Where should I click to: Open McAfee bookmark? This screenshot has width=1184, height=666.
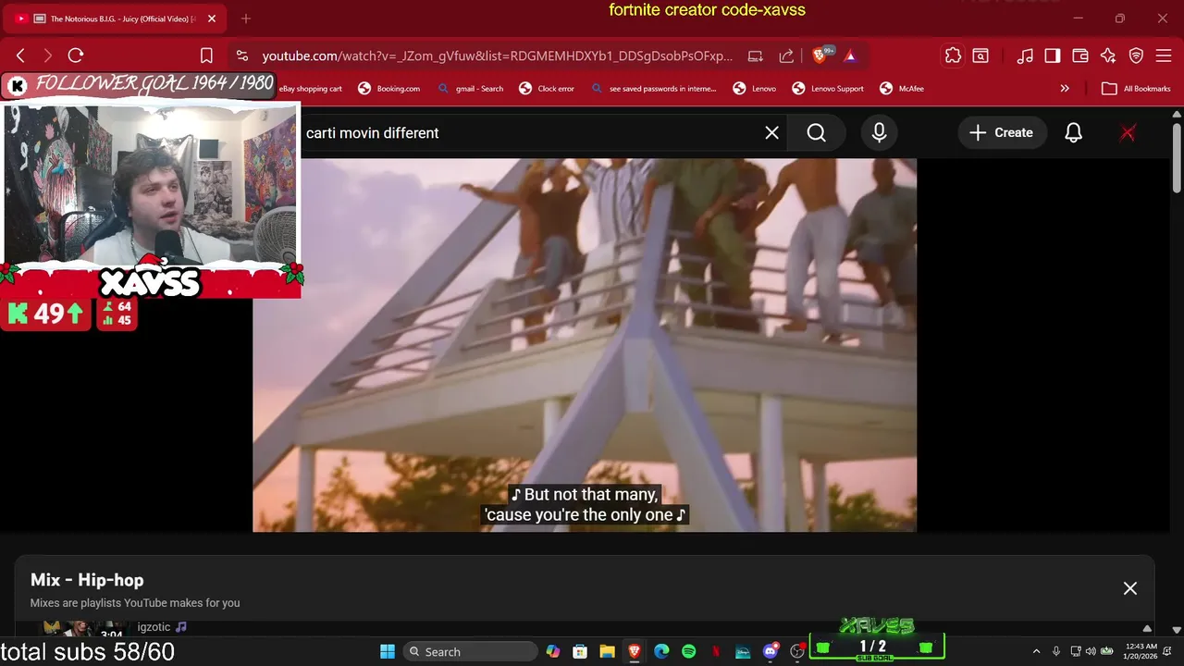902,89
